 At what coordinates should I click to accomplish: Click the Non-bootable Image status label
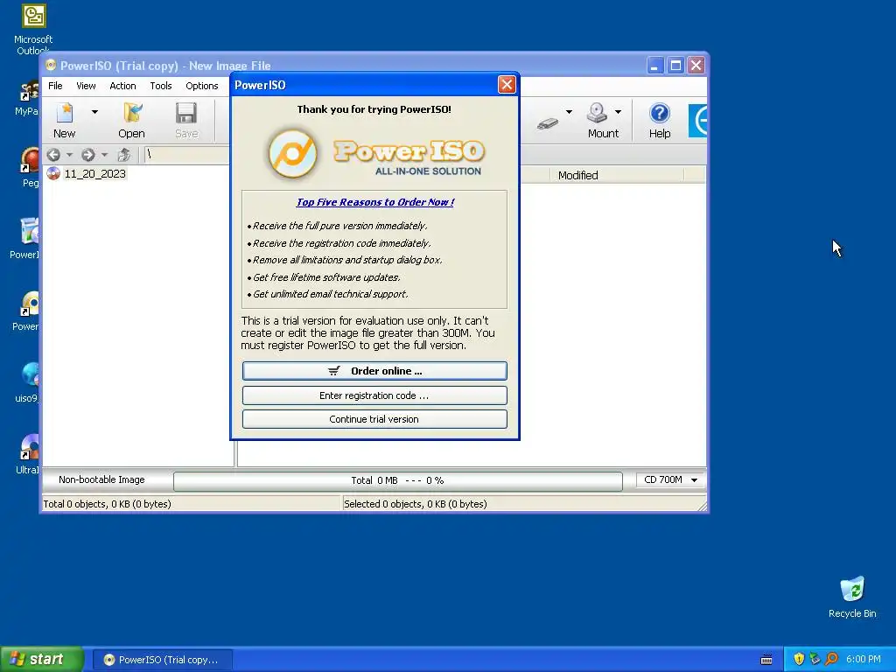tap(101, 480)
